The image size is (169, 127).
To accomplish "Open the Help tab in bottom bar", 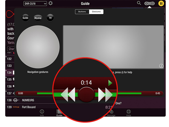I will 129,113.
